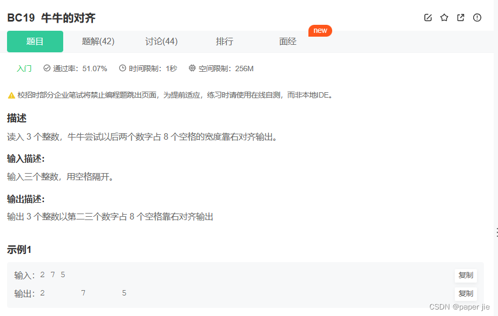The width and height of the screenshot is (498, 316).
Task: Copy the example output with 复制
Action: point(466,294)
